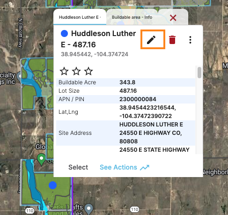Screen dimensions: 228x215
Task: Delete parcel with red trash icon
Action: (x=172, y=40)
